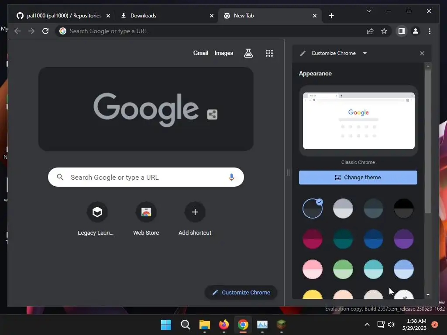
Task: Open the clock and date flyout
Action: pos(414,325)
